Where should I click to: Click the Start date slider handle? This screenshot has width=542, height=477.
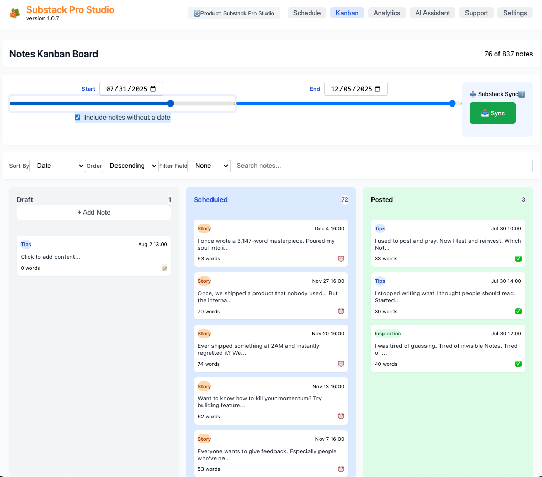[x=171, y=103]
